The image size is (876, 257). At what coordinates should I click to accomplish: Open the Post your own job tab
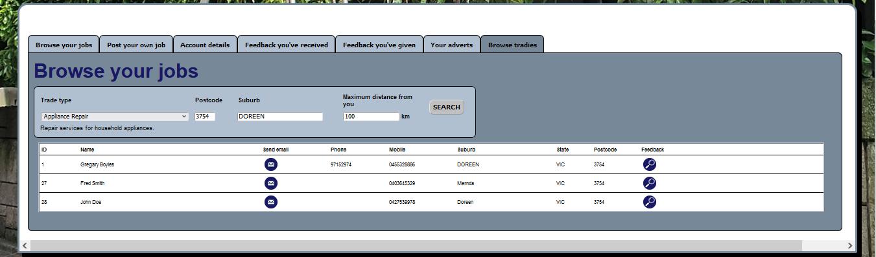pos(136,45)
